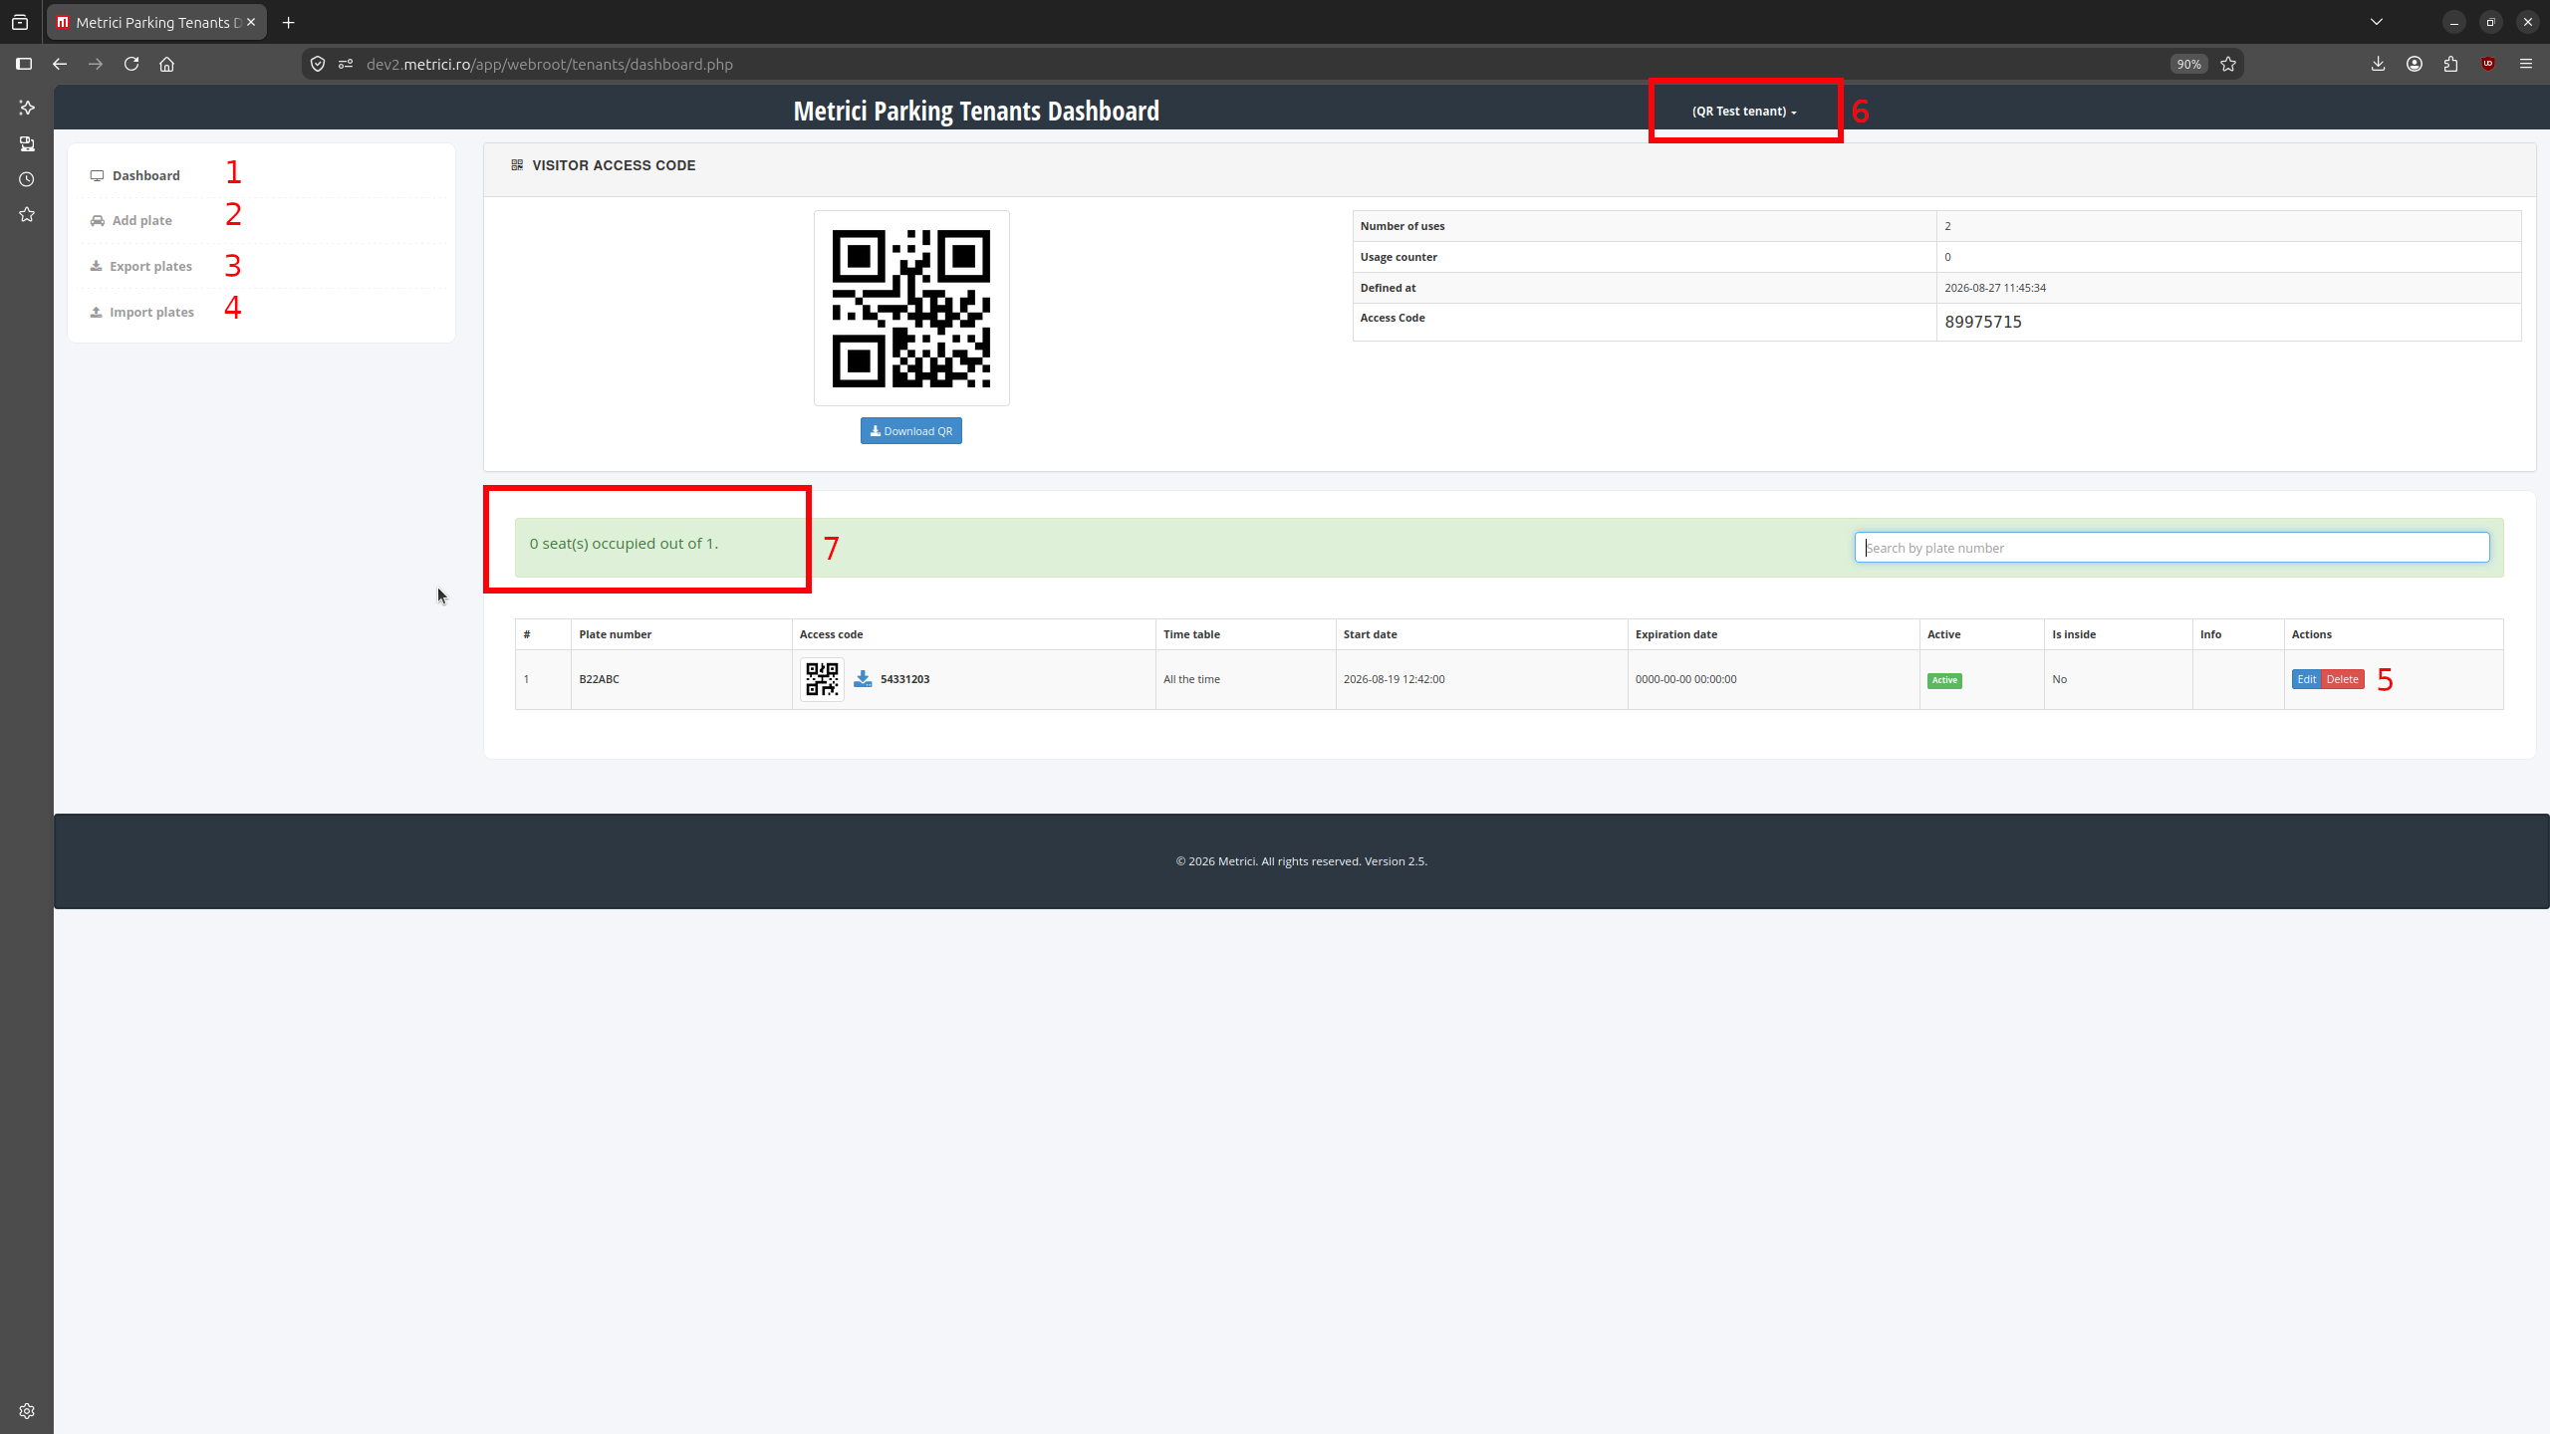
Task: Click the access code value 89975715
Action: coord(1982,322)
